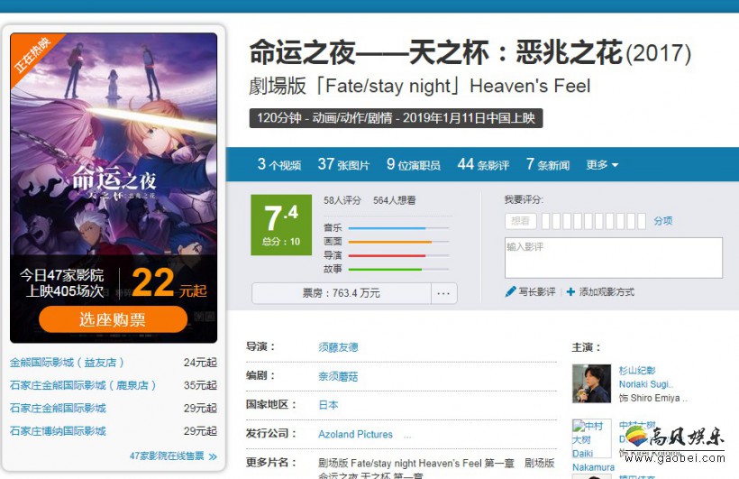Open Noriaki Sugiyama's actor photo

(591, 383)
